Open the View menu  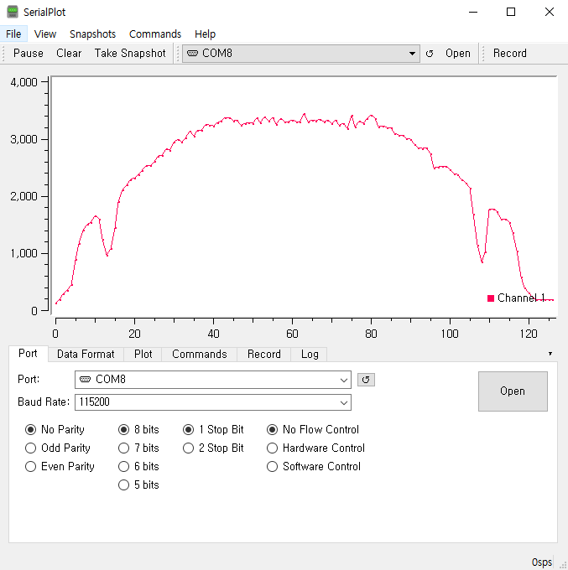(45, 34)
